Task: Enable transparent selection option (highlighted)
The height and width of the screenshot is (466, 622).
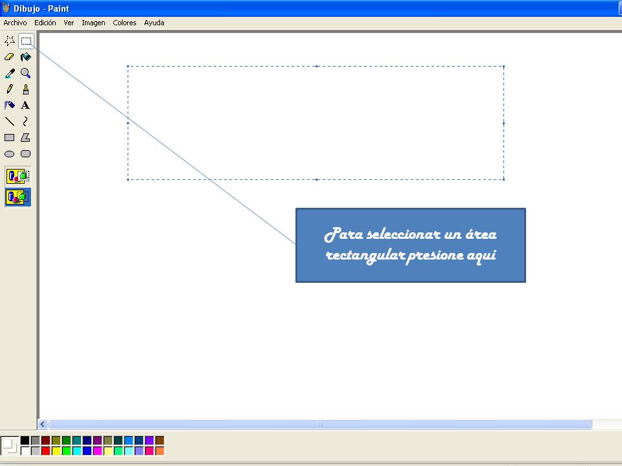Action: [x=18, y=197]
